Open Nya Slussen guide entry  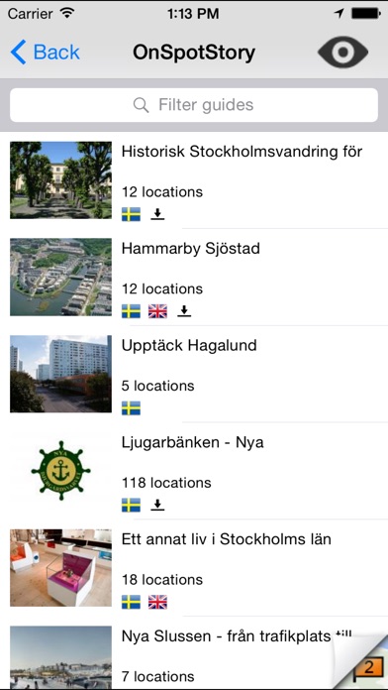pyautogui.click(x=194, y=653)
